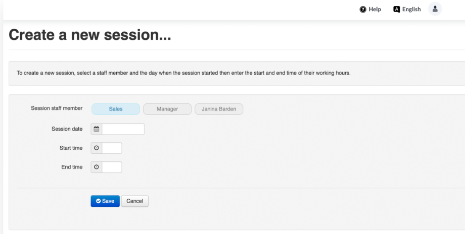The image size is (465, 234).
Task: Select Manager as session staff member
Action: pyautogui.click(x=167, y=109)
